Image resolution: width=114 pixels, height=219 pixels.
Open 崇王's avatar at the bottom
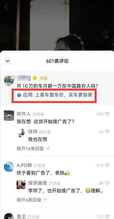pos(9,216)
